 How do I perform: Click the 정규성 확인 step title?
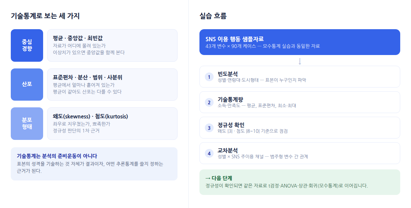coord(231,125)
